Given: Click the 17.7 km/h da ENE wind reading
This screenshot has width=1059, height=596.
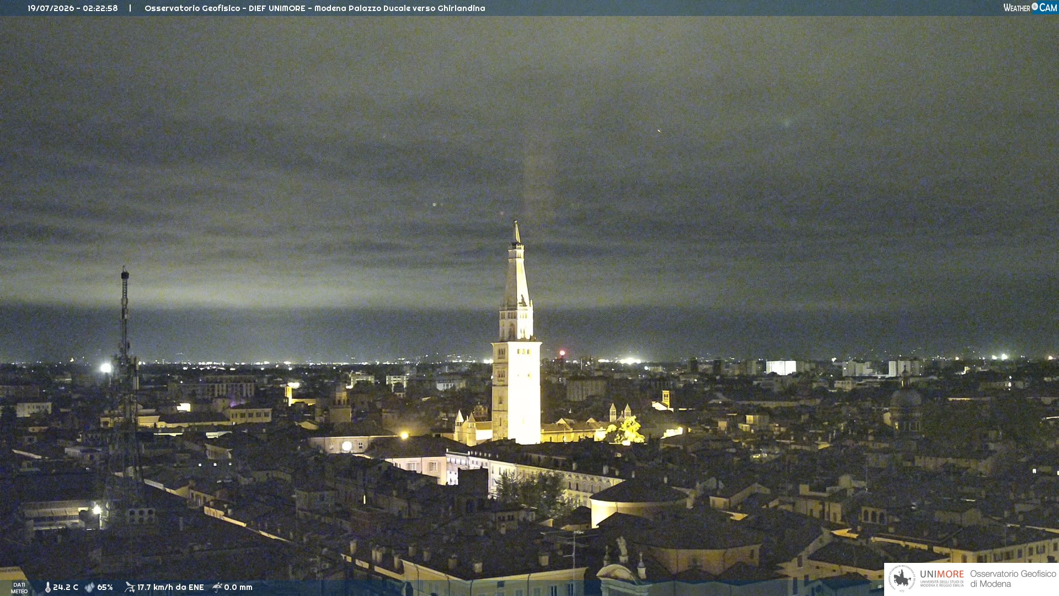Looking at the screenshot, I should pos(170,587).
